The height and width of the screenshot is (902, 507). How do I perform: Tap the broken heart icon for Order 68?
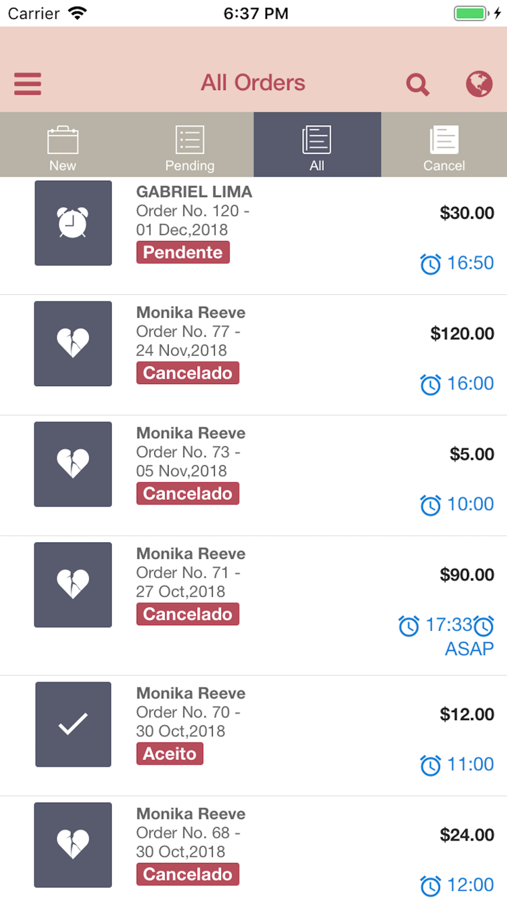coord(73,845)
